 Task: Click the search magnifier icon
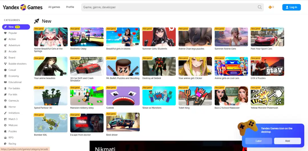point(260,7)
